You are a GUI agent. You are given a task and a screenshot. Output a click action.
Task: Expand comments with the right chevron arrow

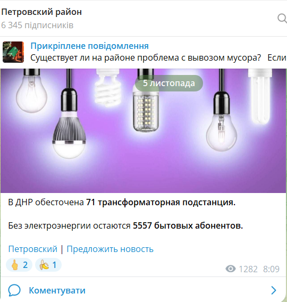[x=274, y=290]
